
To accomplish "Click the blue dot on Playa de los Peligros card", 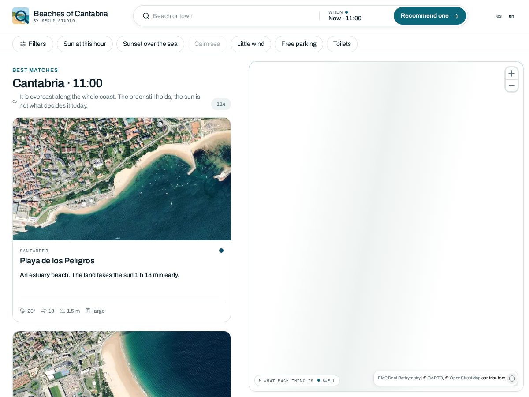I will (x=221, y=251).
